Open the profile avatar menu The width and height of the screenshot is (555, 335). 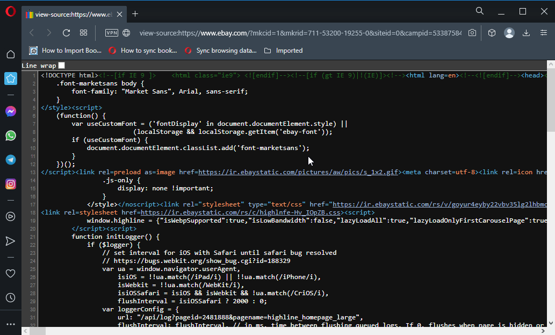click(509, 33)
